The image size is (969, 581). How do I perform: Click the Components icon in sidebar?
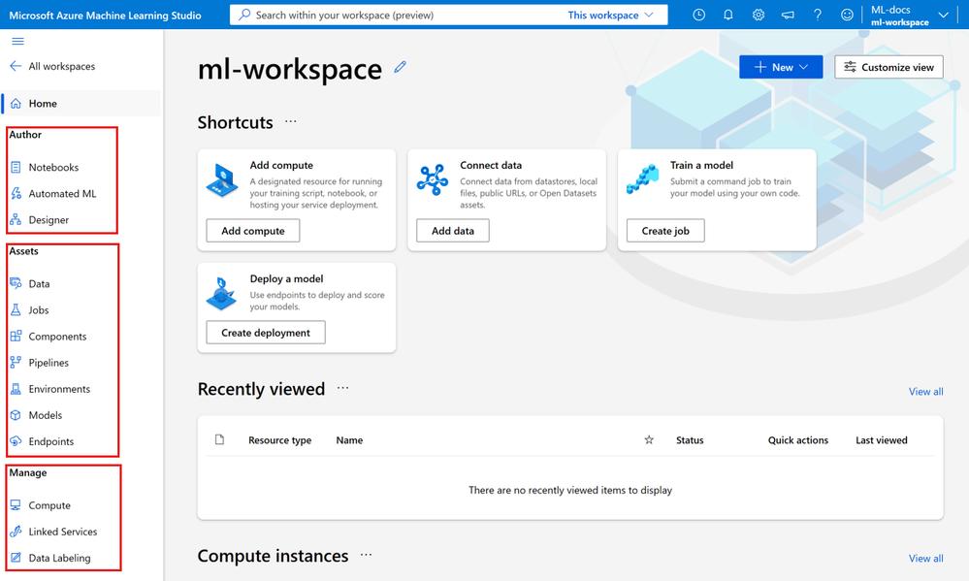pyautogui.click(x=16, y=337)
